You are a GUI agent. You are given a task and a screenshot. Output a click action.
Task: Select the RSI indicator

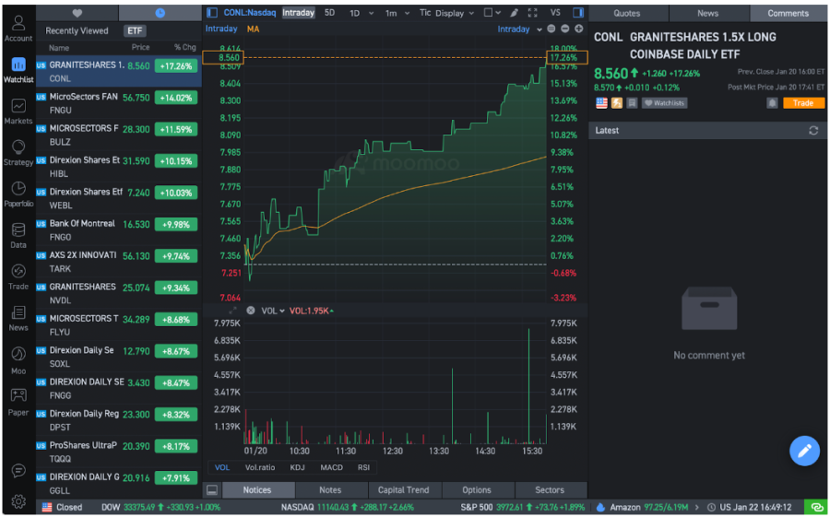[x=363, y=467]
